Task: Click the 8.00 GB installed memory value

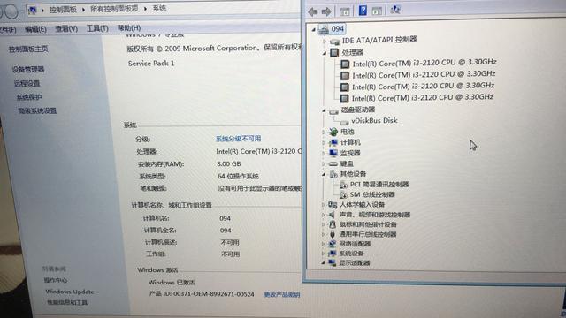Action: (x=229, y=163)
